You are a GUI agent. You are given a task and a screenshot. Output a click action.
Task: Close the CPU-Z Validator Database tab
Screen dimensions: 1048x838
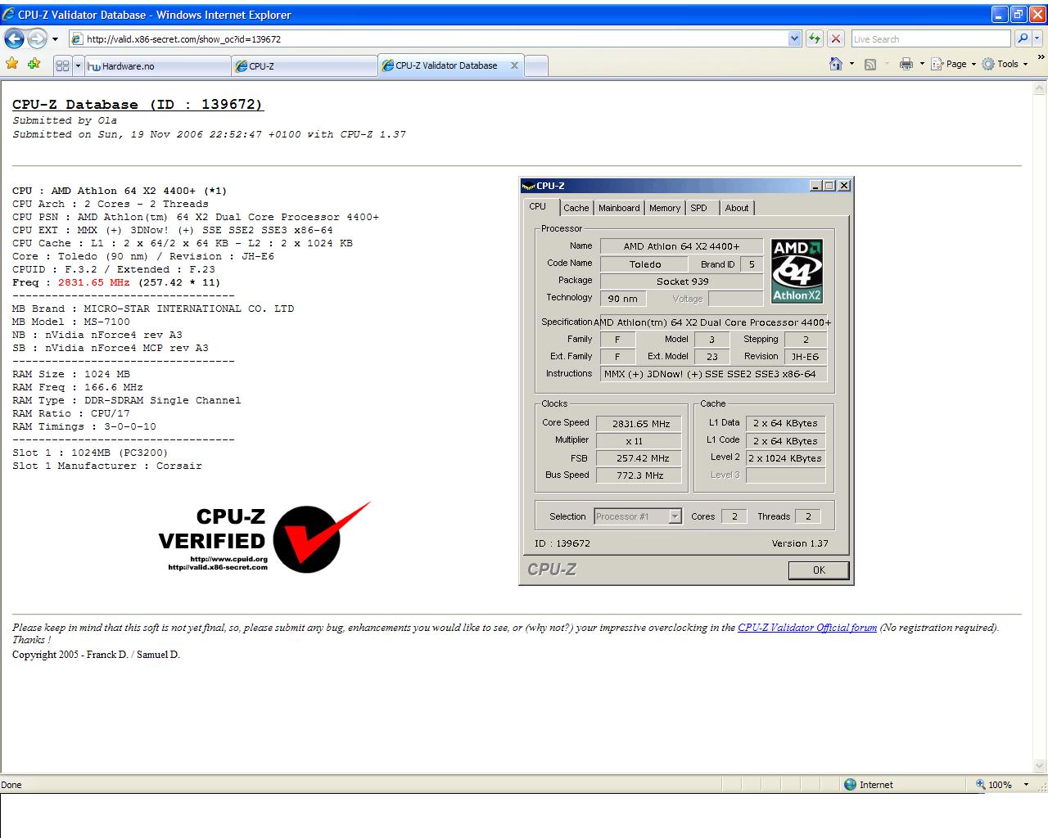pyautogui.click(x=514, y=65)
